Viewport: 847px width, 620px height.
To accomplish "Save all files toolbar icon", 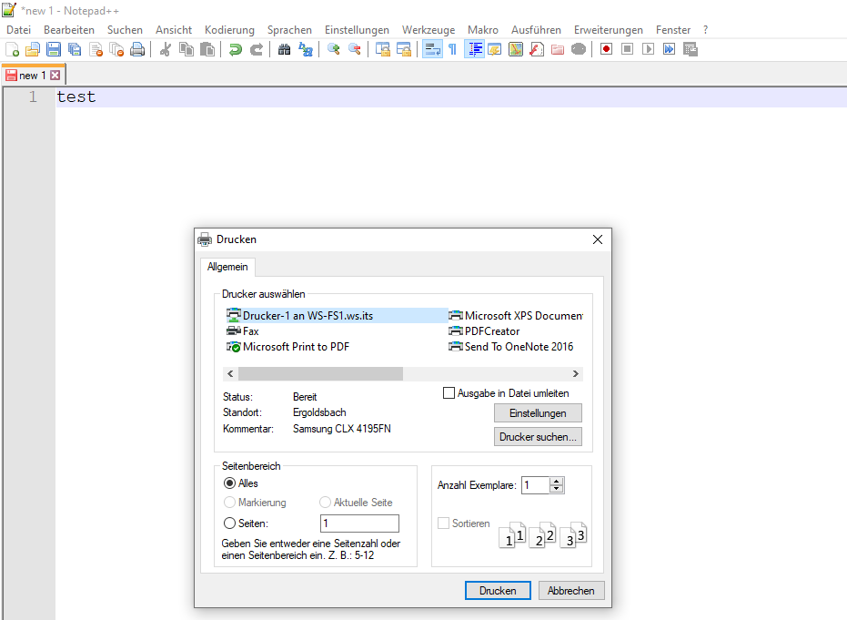I will [x=75, y=50].
